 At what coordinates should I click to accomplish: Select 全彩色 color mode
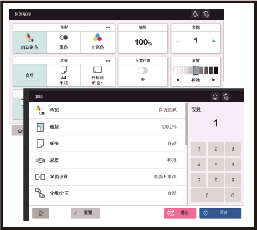pos(98,42)
